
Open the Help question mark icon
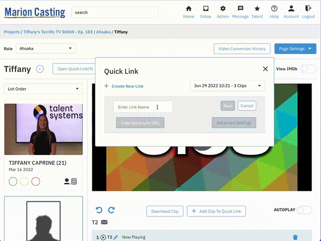[x=274, y=9]
